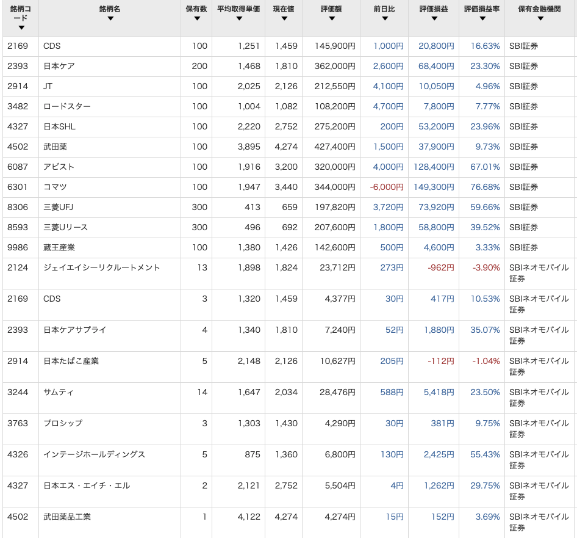Click the 28,476円 valuation amount
This screenshot has width=577, height=538.
337,392
